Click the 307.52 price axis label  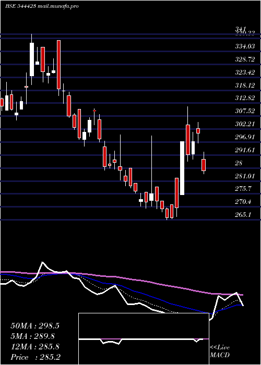click(245, 111)
